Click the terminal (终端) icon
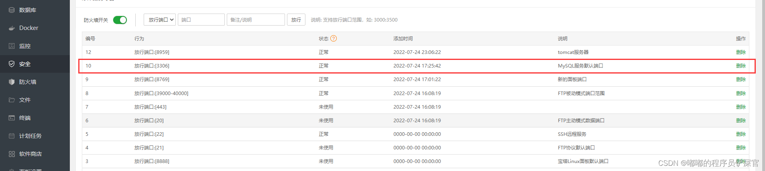765x171 pixels. (12, 118)
